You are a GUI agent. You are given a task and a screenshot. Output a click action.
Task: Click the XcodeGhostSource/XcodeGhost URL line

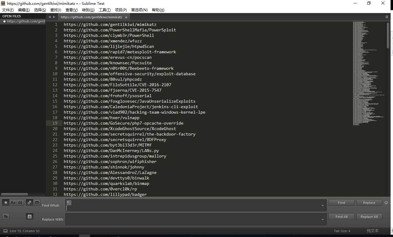click(120, 129)
